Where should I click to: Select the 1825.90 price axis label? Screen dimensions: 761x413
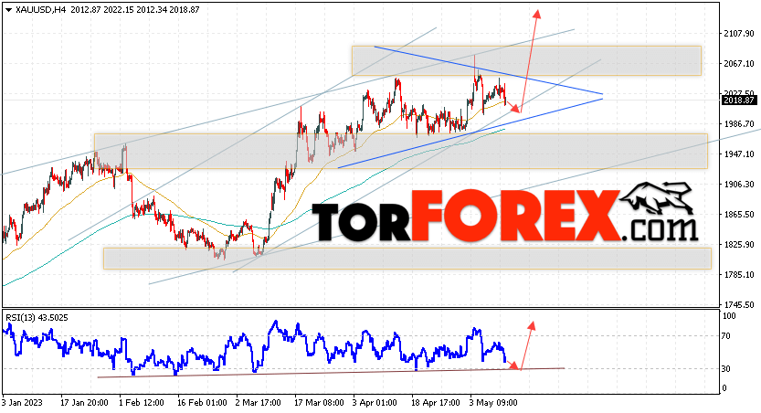click(739, 245)
